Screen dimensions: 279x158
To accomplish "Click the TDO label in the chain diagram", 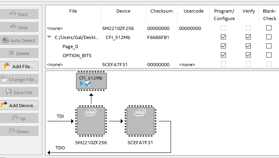I will tap(60, 148).
